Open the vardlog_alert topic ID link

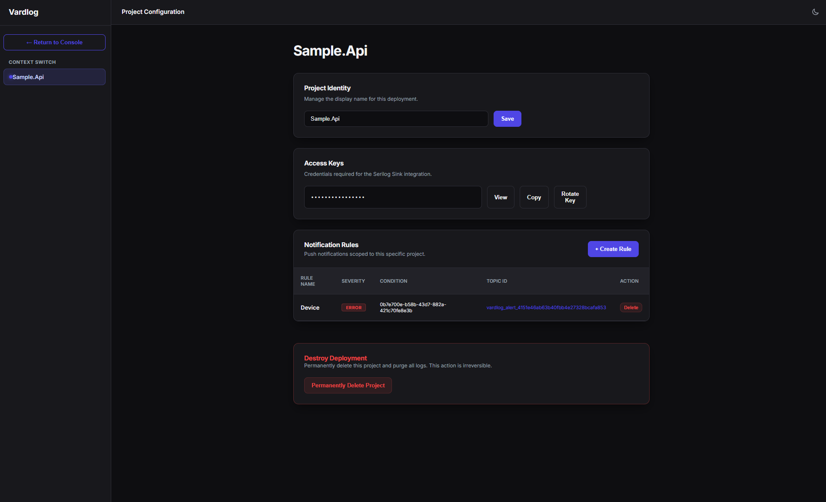point(546,307)
